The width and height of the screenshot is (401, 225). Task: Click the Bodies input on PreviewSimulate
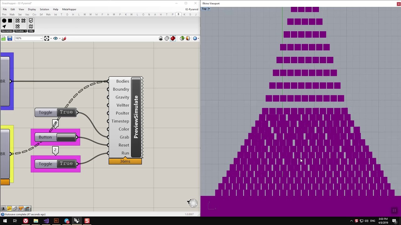pos(122,81)
